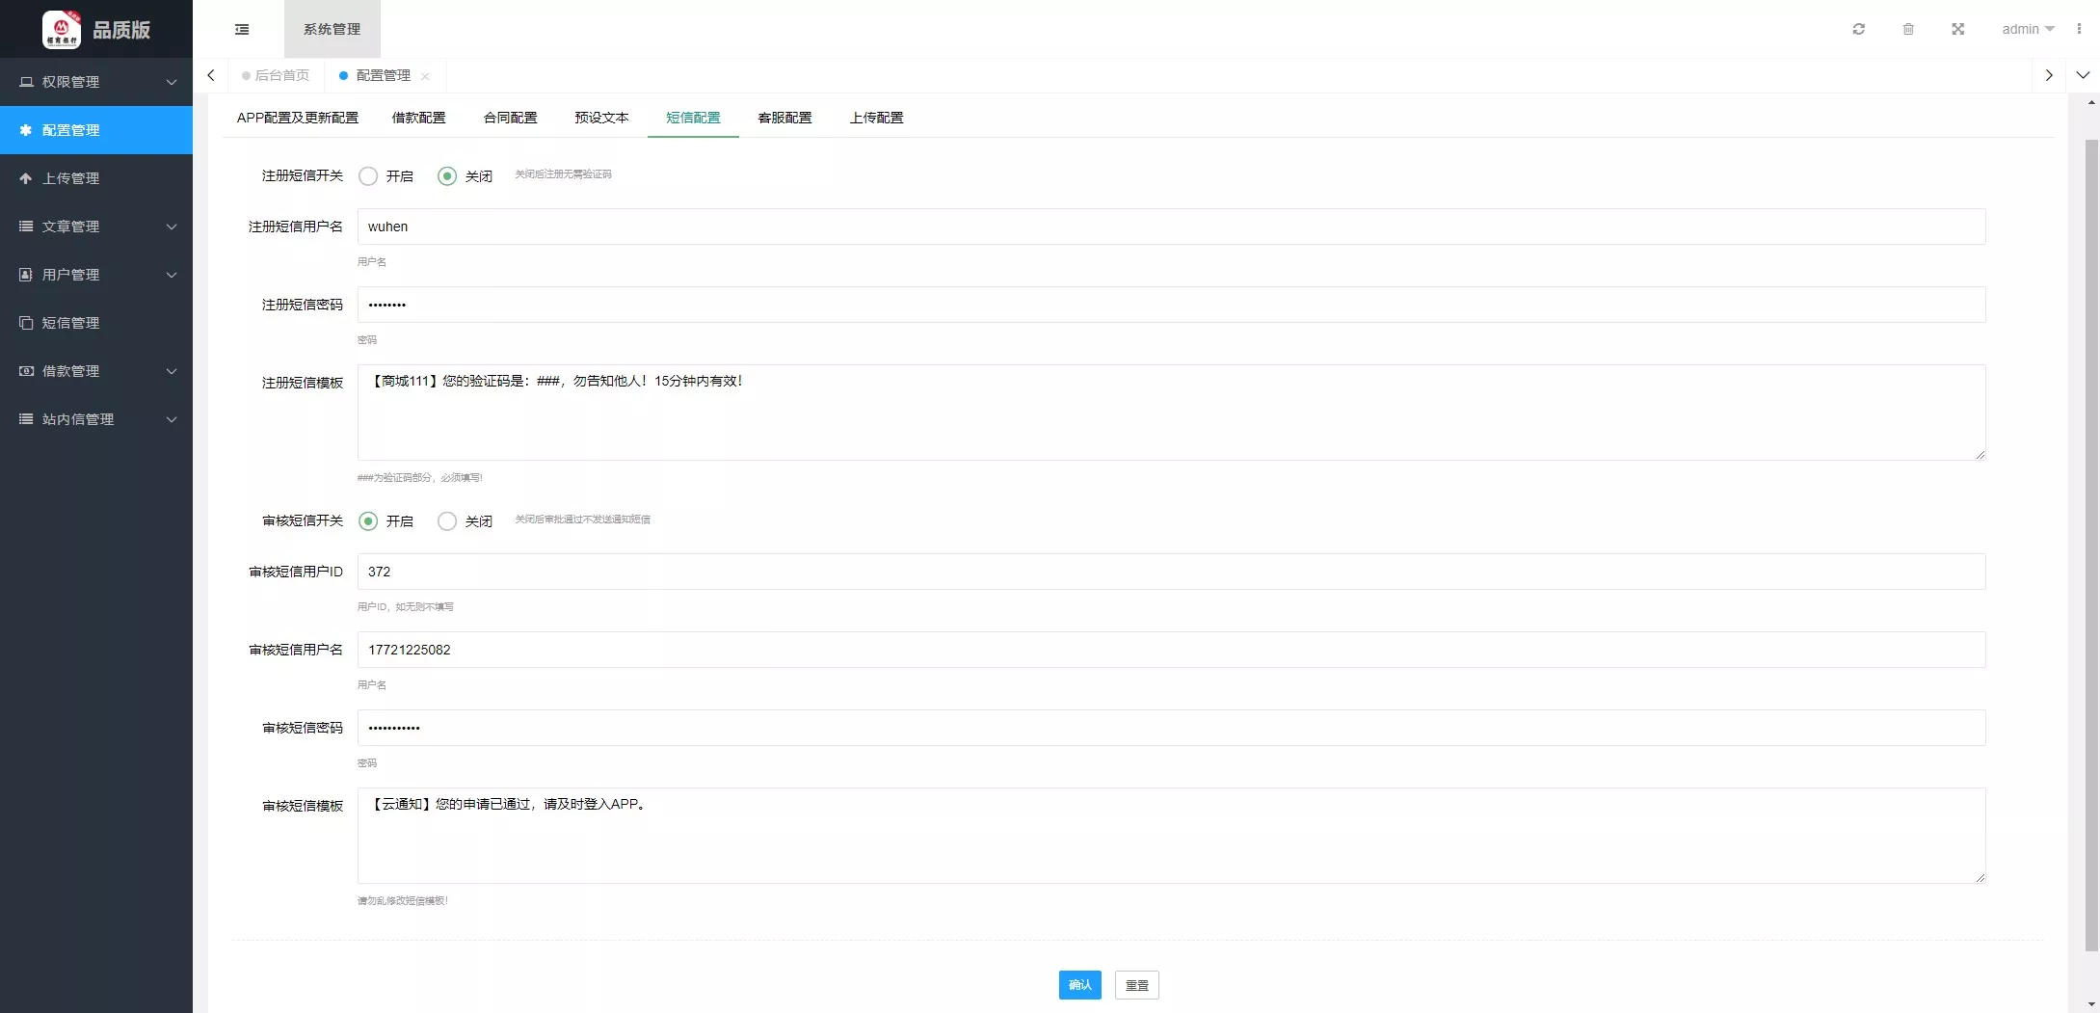Select 关闭 radio for 注册短信开关

[447, 176]
